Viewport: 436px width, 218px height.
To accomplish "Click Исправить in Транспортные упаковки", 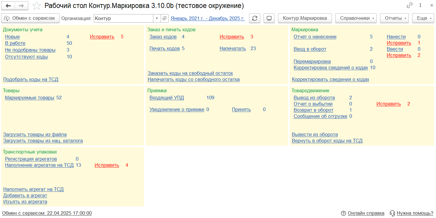I will point(107,165).
